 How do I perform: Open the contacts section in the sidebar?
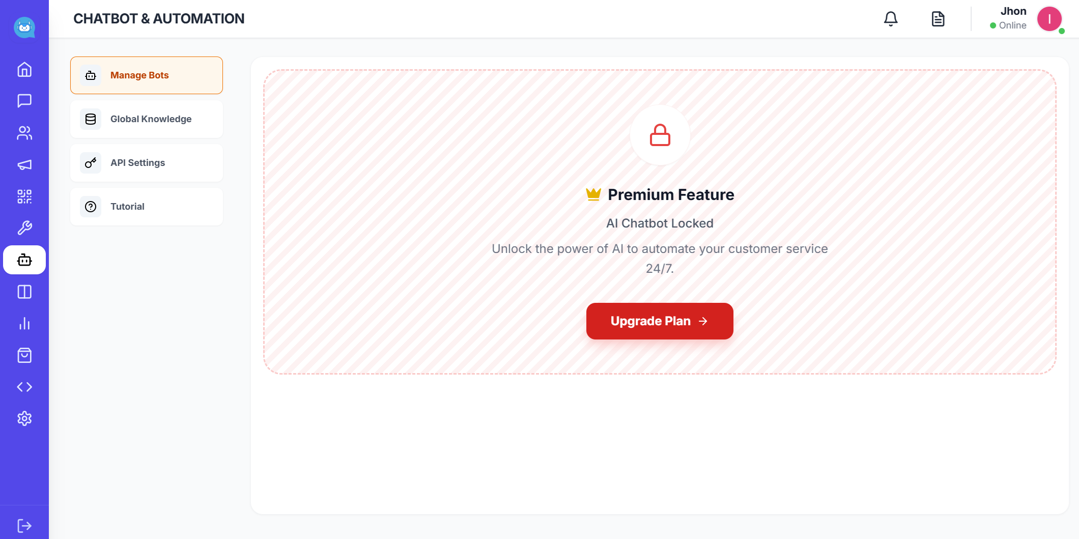pyautogui.click(x=24, y=133)
